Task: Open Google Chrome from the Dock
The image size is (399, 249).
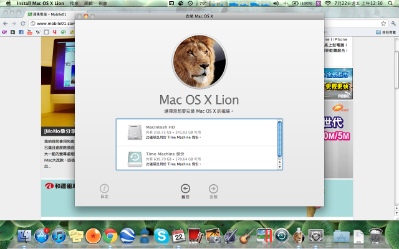Action: (110, 236)
